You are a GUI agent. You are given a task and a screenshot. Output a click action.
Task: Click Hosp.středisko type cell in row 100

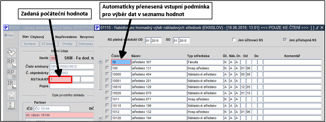tap(205, 68)
